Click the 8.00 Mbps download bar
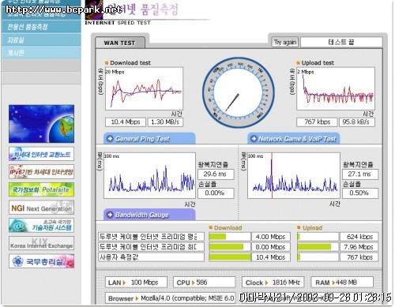The width and height of the screenshot is (395, 307). pos(230,247)
